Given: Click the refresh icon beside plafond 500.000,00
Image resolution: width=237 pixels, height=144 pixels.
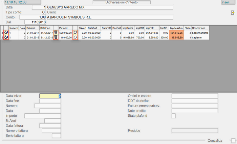Looking at the screenshot, I should pyautogui.click(x=75, y=33).
